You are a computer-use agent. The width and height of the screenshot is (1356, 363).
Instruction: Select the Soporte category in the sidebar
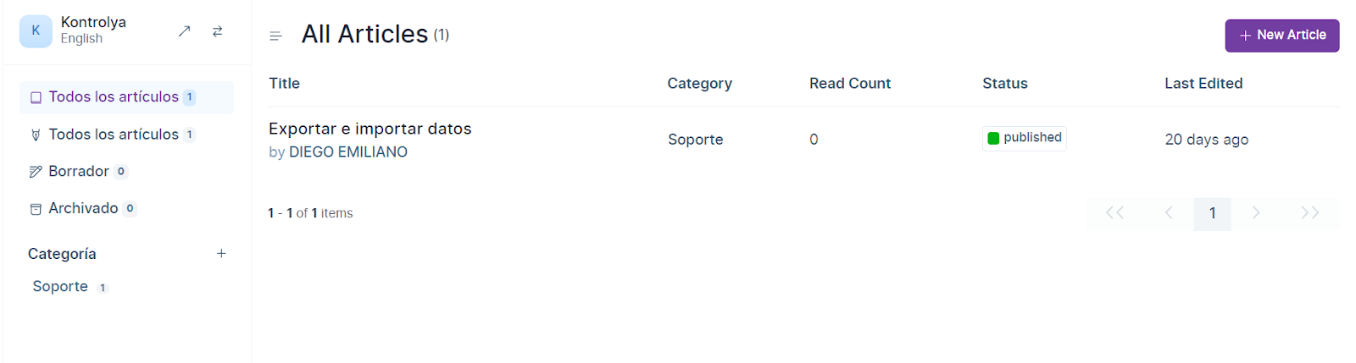(60, 287)
